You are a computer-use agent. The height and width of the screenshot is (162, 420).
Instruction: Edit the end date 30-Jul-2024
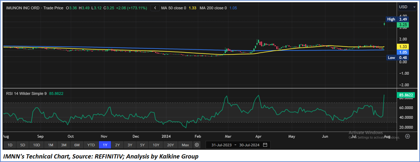tap(249, 145)
